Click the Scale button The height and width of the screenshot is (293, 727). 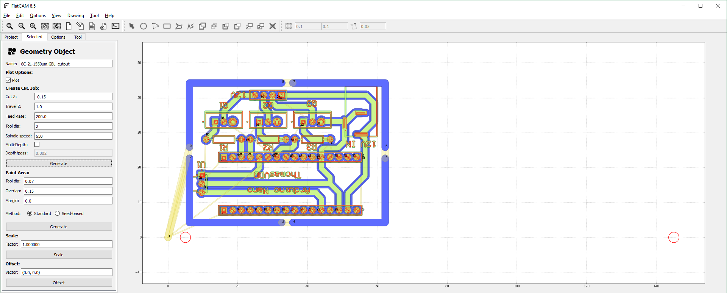click(x=59, y=255)
